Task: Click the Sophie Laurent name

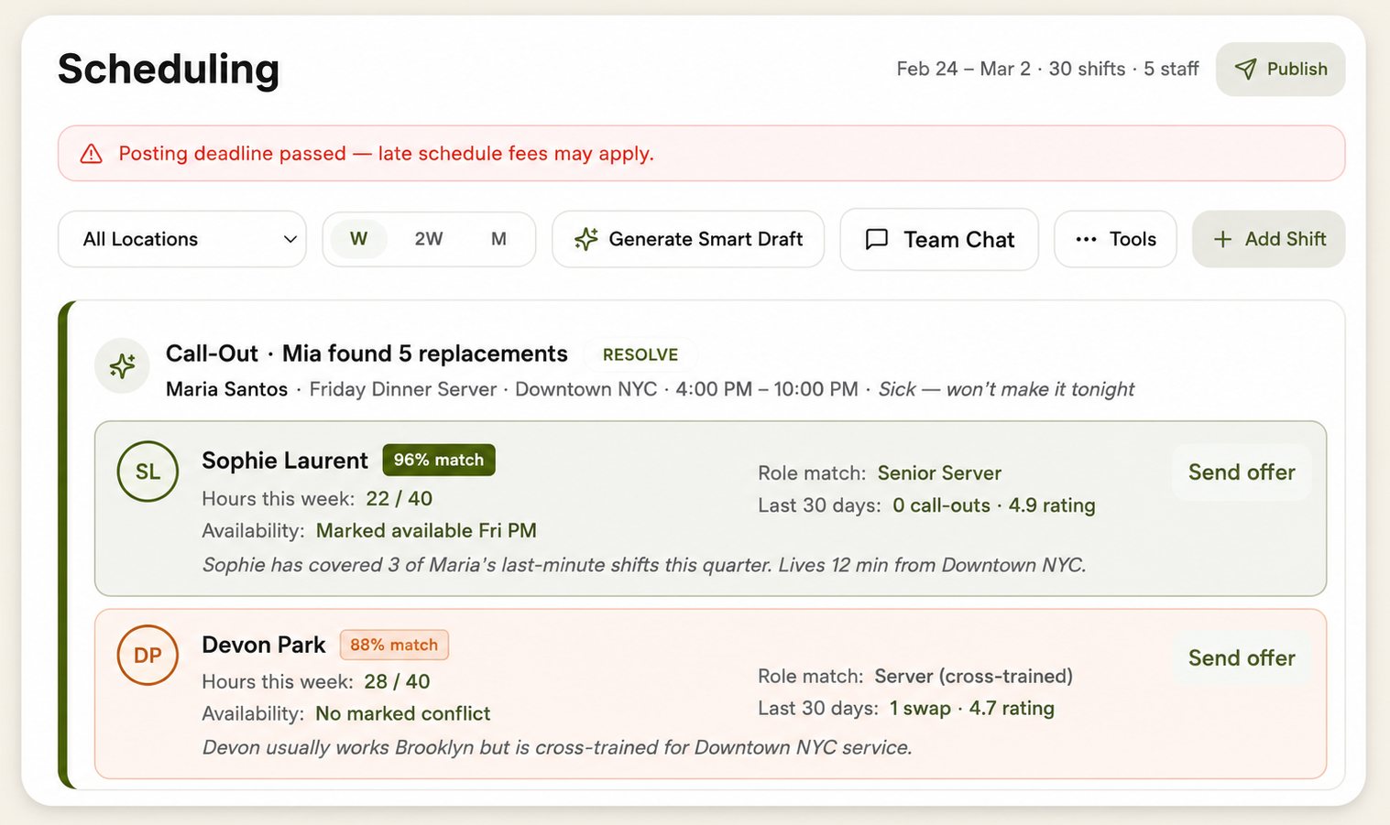Action: [x=285, y=461]
